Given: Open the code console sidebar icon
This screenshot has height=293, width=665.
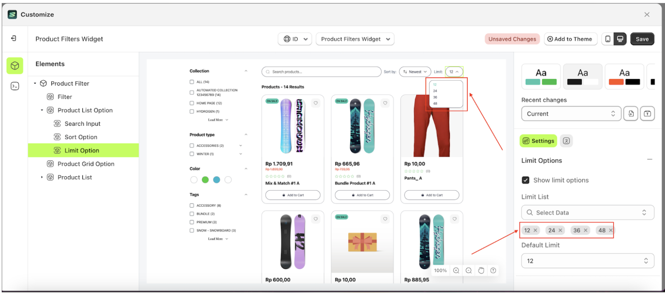Looking at the screenshot, I should coord(15,86).
